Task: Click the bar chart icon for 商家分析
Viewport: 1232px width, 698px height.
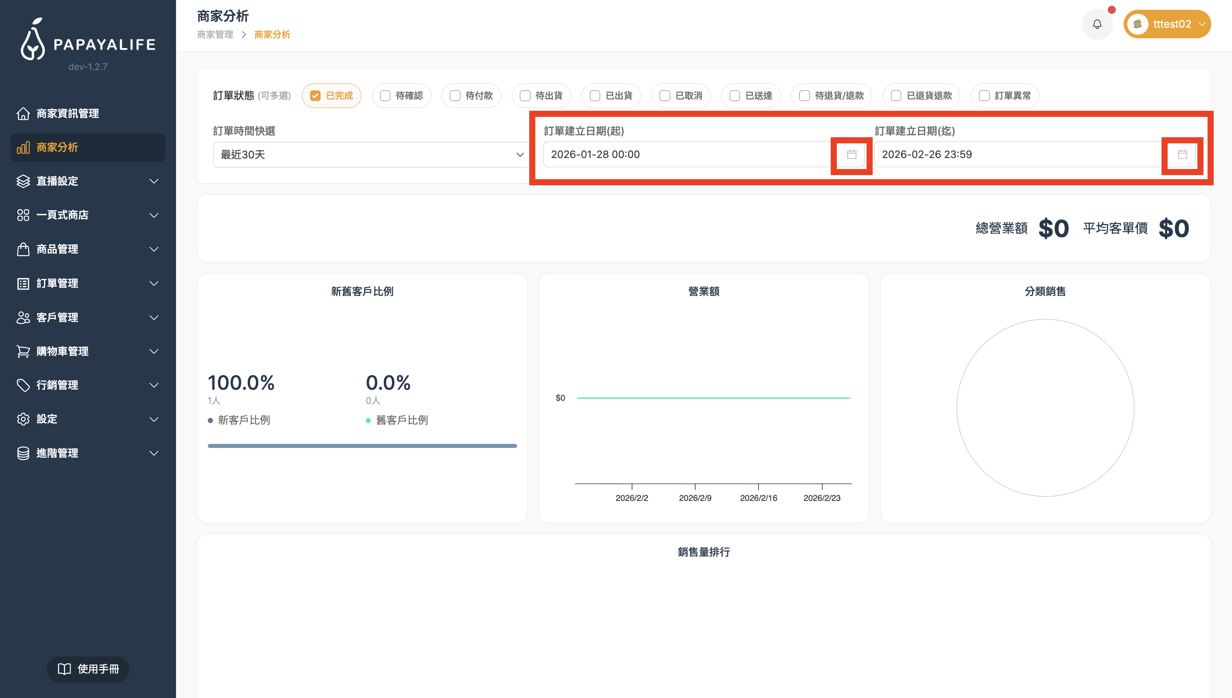Action: click(x=23, y=148)
